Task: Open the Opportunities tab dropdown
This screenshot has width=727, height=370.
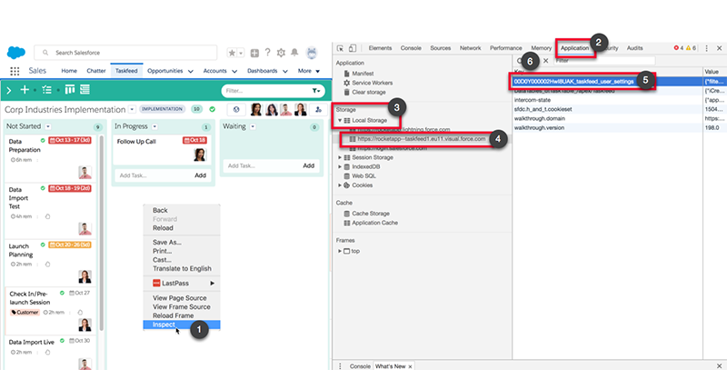Action: click(191, 72)
